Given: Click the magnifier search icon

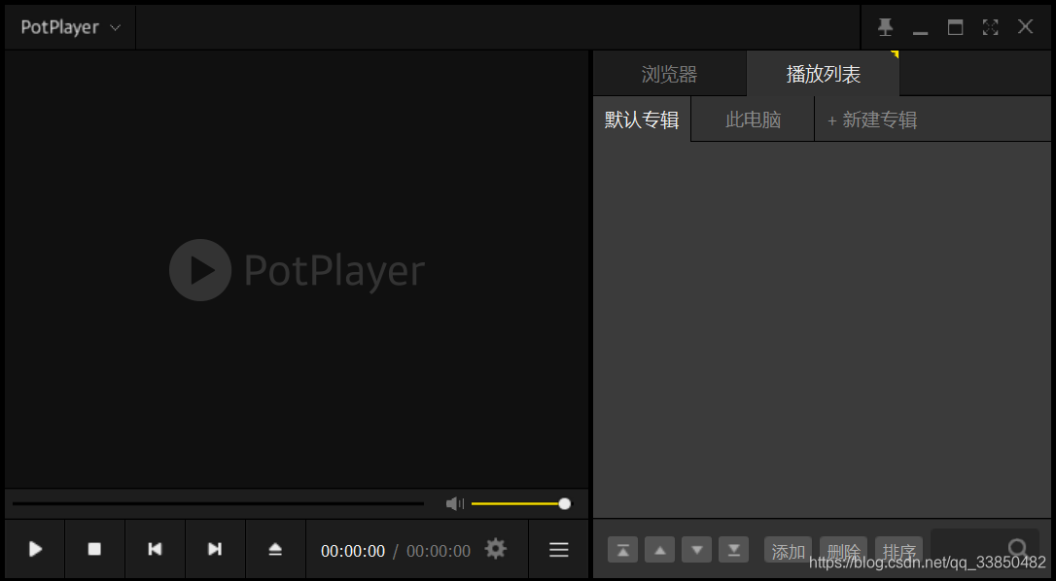Looking at the screenshot, I should coord(1018,548).
